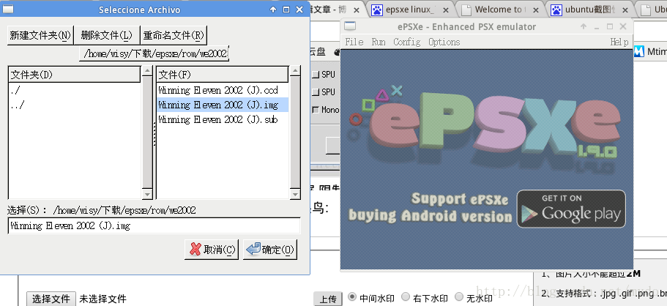
Task: Open the /home/wisy path dropdown
Action: [x=154, y=53]
